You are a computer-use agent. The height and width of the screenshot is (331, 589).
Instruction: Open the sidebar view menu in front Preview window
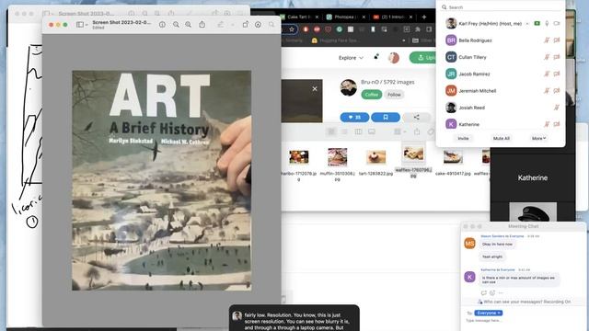point(82,25)
